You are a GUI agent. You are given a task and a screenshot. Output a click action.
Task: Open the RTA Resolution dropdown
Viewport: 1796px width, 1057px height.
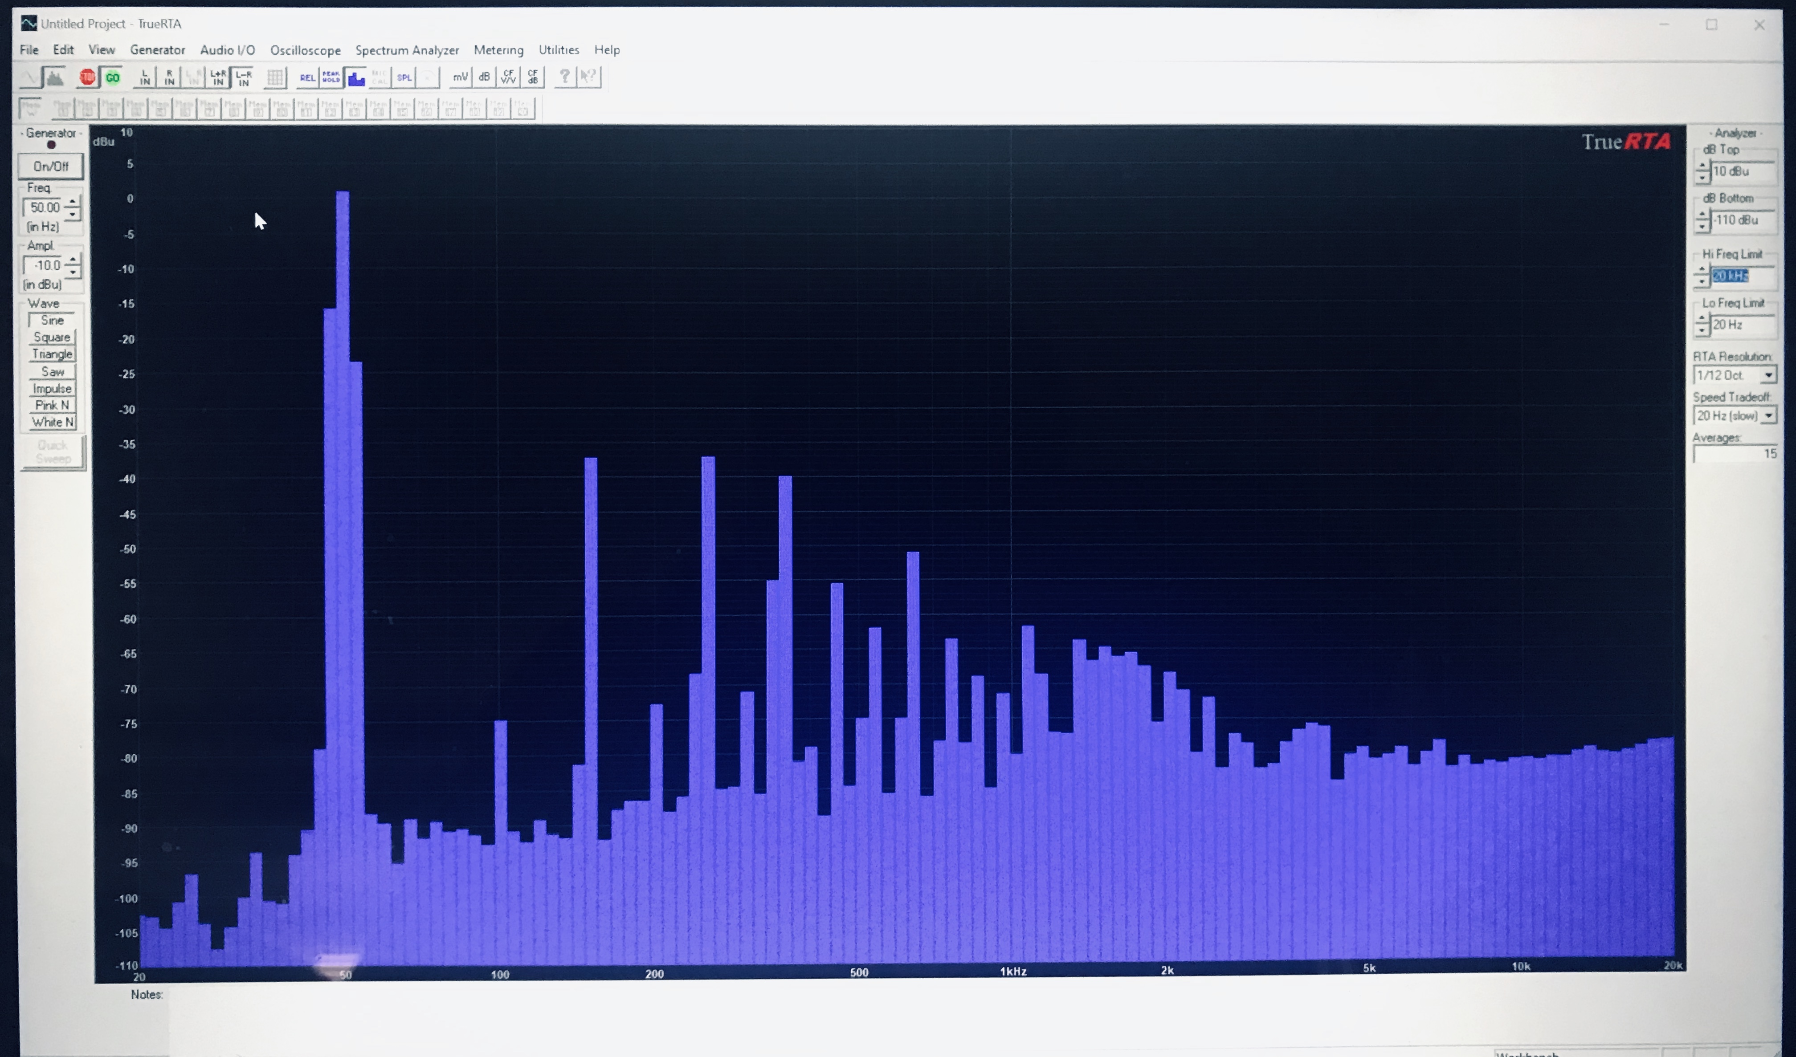[x=1768, y=375]
